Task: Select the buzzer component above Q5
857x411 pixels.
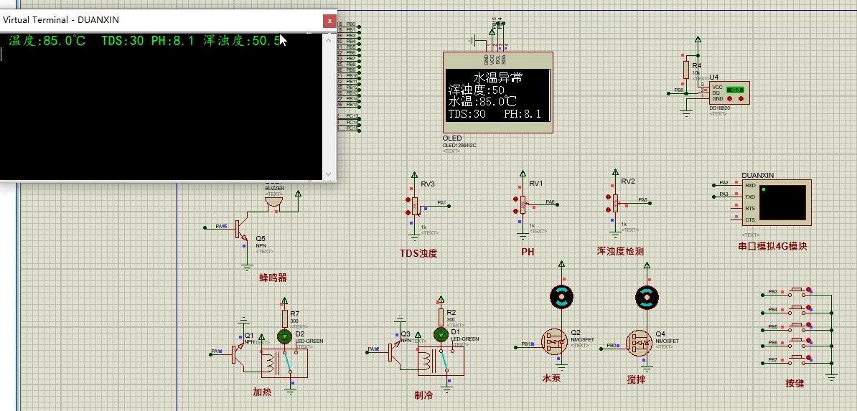Action: pos(273,203)
